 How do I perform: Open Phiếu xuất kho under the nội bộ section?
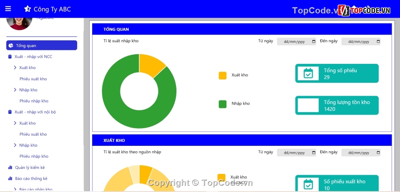coord(33,134)
